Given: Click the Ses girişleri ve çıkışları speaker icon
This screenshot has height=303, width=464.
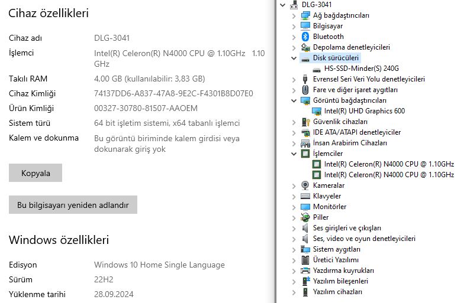Looking at the screenshot, I should click(305, 228).
